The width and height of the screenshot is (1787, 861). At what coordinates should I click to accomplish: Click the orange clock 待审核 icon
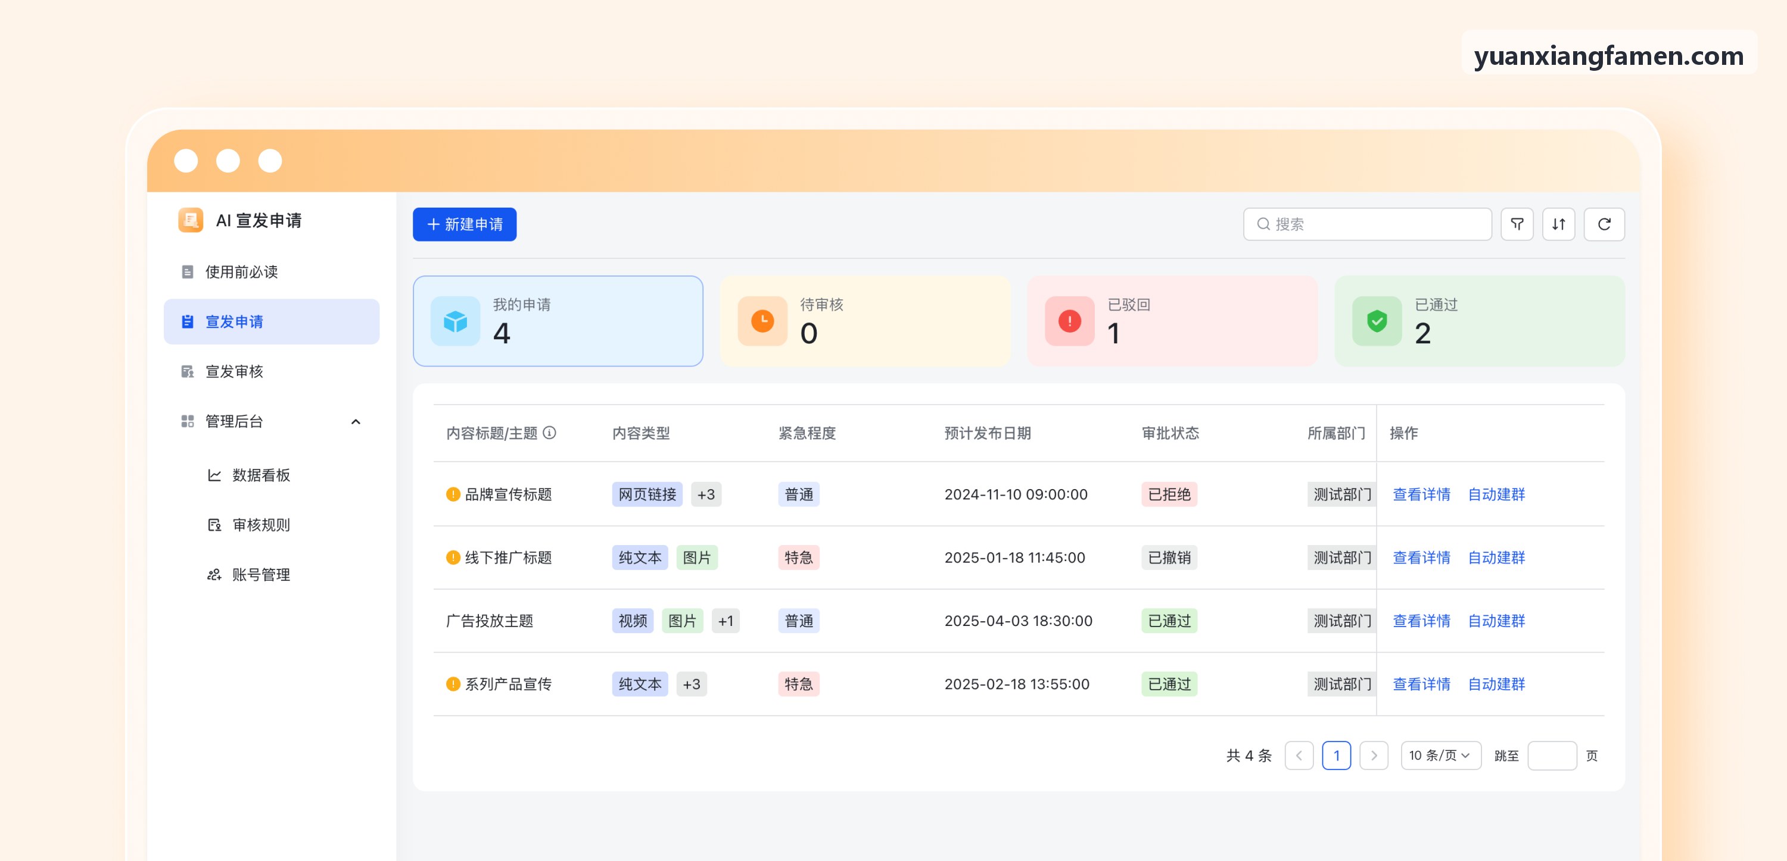pyautogui.click(x=762, y=321)
